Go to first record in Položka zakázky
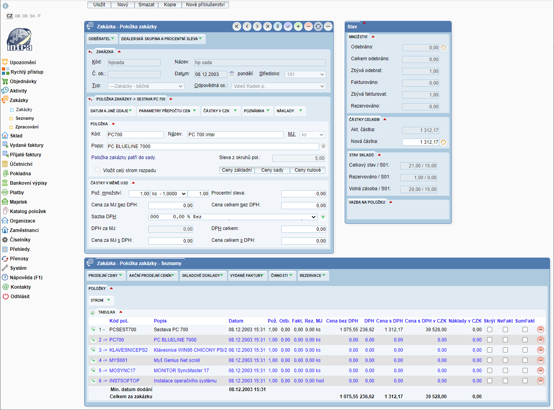Screen dimensions: 554x410 coord(237,26)
